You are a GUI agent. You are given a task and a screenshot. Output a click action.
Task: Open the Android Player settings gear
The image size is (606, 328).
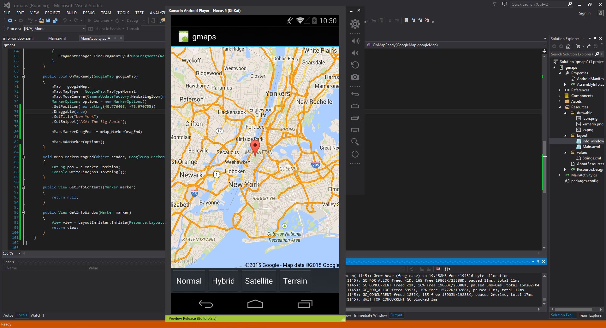355,24
